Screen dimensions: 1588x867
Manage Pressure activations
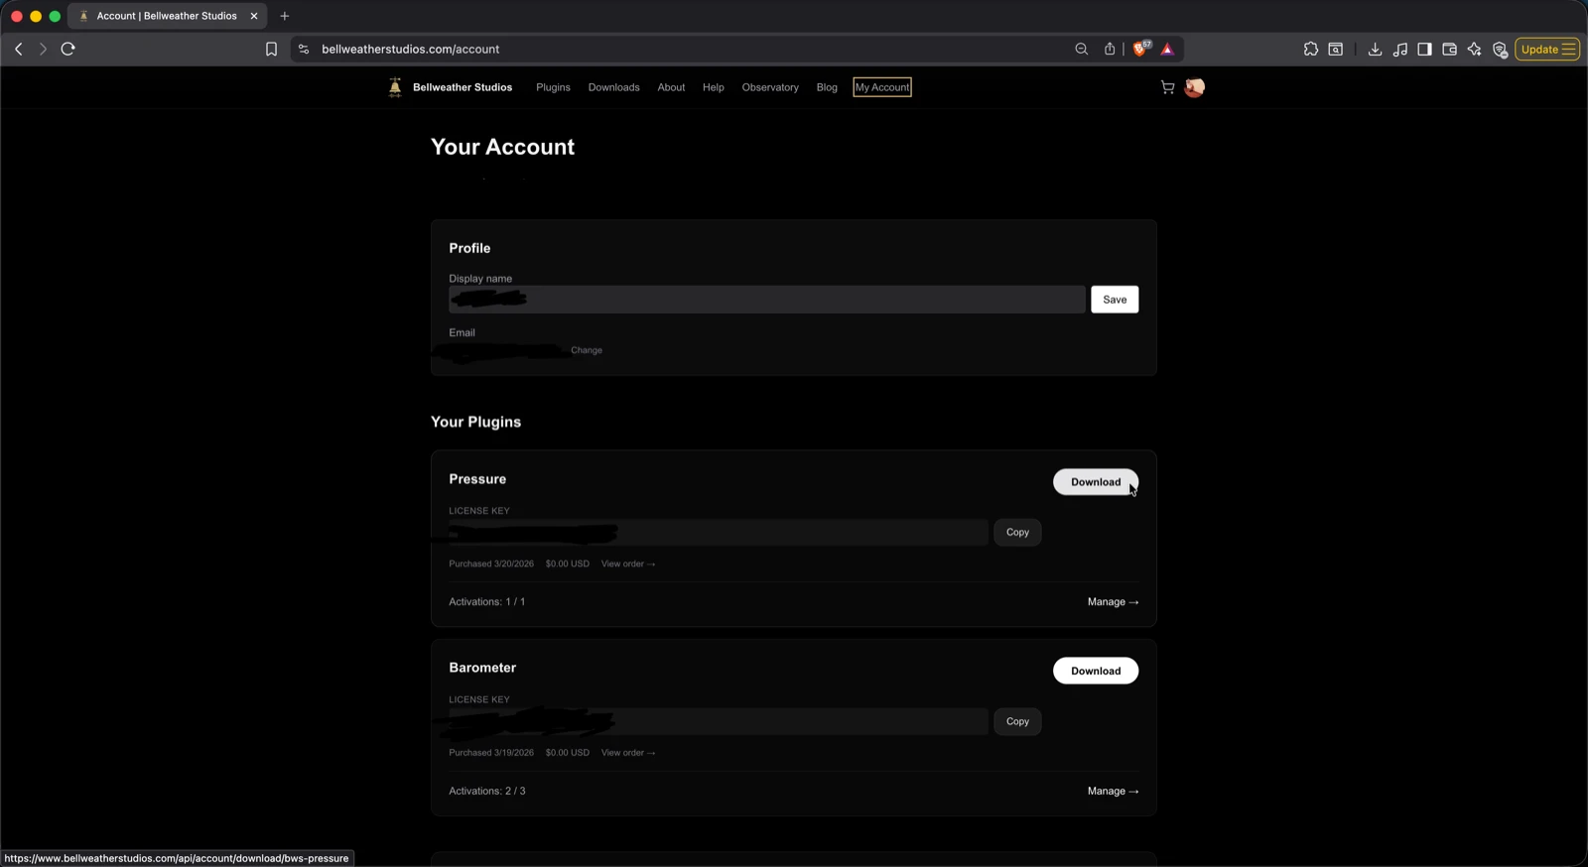(1113, 602)
